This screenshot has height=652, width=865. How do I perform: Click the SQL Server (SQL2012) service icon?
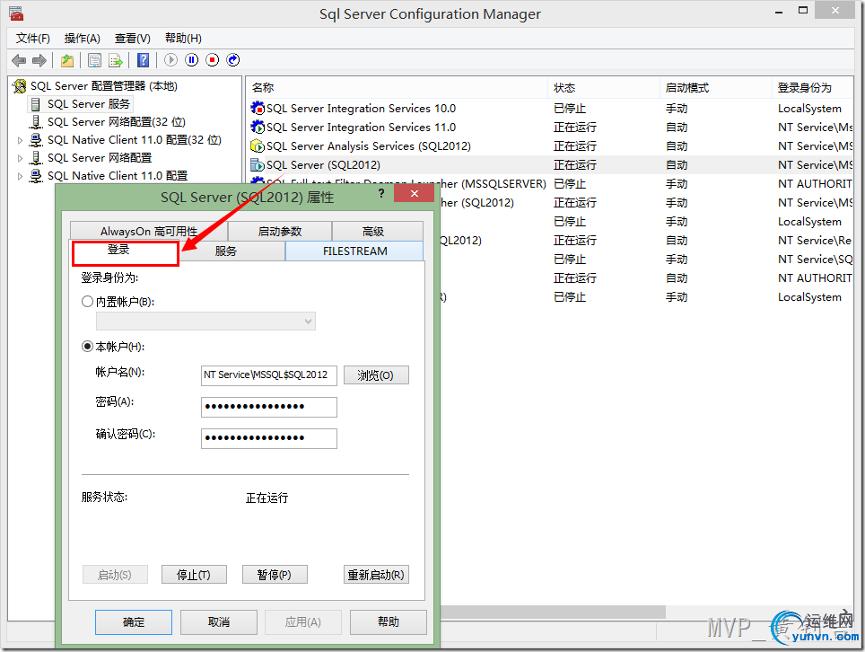coord(258,164)
